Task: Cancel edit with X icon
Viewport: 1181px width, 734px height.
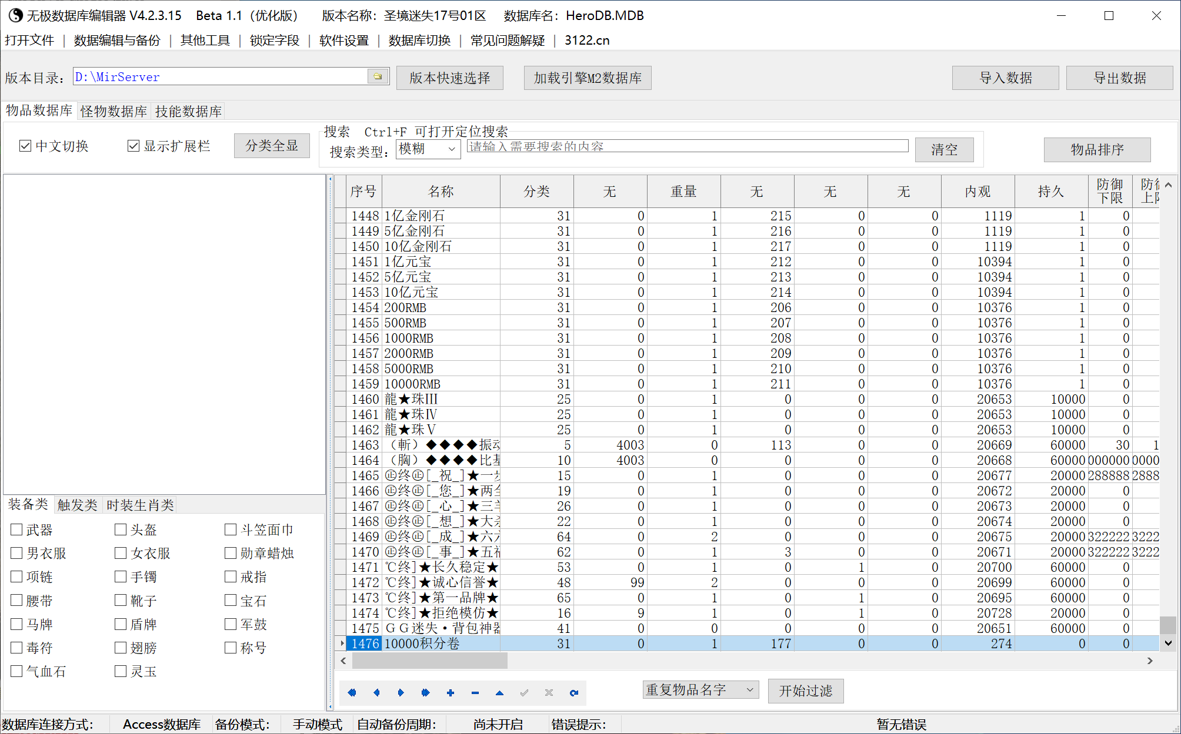Action: coord(549,693)
